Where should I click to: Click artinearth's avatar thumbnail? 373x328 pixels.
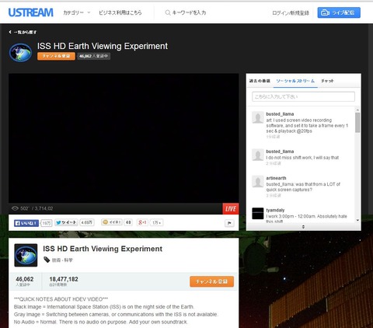point(258,181)
